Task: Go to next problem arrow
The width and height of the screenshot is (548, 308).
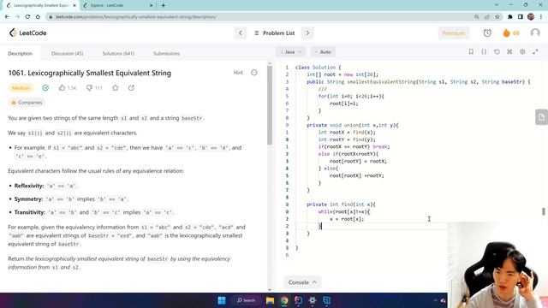Action: pos(307,33)
